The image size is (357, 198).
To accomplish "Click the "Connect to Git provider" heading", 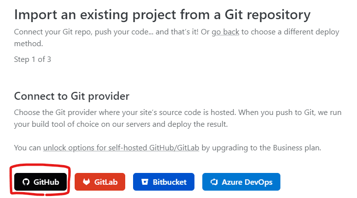I will point(72,96).
